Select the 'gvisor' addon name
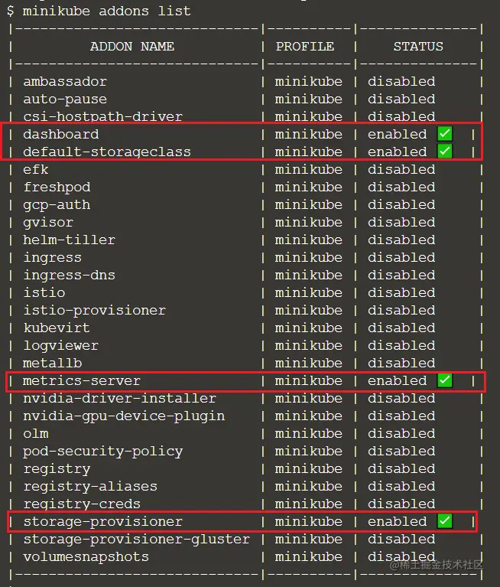The width and height of the screenshot is (500, 587). pyautogui.click(x=48, y=223)
